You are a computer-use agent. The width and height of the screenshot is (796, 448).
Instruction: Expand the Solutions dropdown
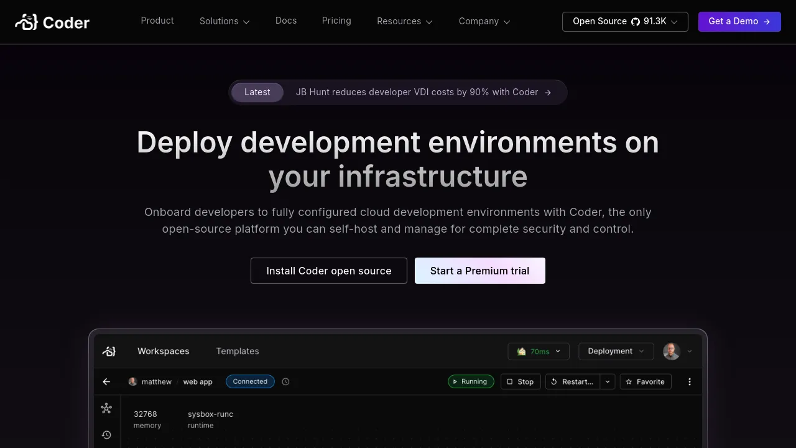pyautogui.click(x=224, y=21)
